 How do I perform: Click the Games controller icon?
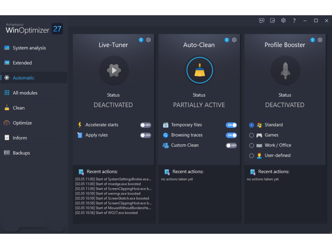pyautogui.click(x=259, y=135)
